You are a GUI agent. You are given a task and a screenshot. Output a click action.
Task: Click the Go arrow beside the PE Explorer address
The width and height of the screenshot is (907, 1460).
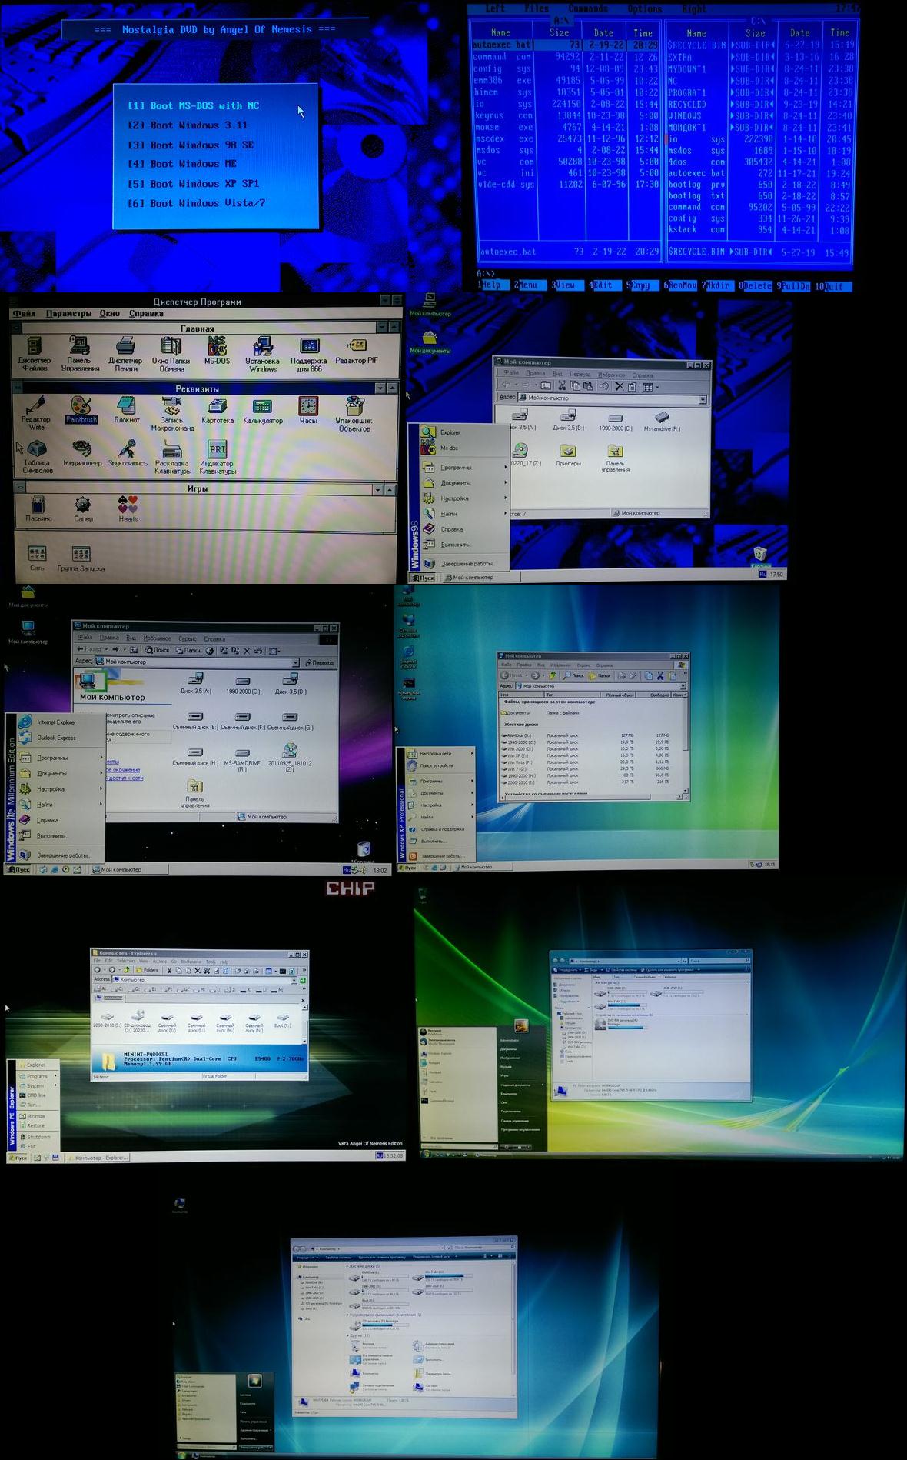[x=303, y=980]
